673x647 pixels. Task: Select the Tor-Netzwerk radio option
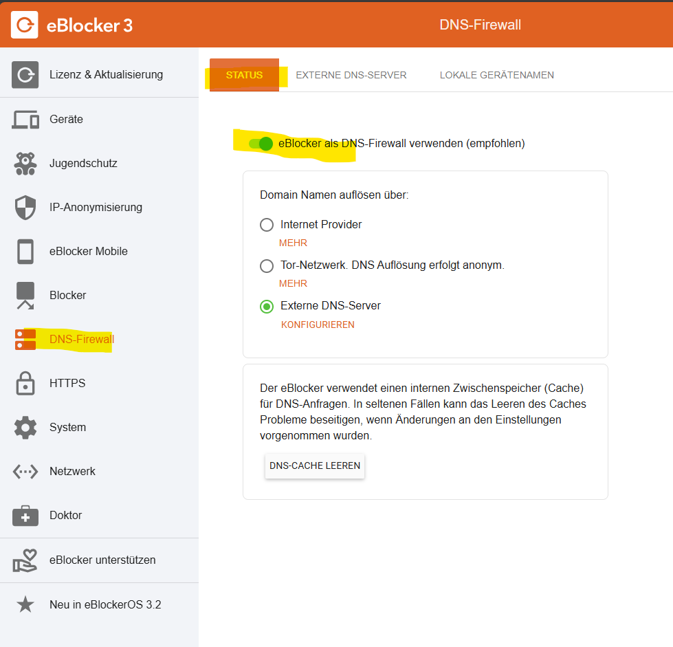tap(267, 266)
